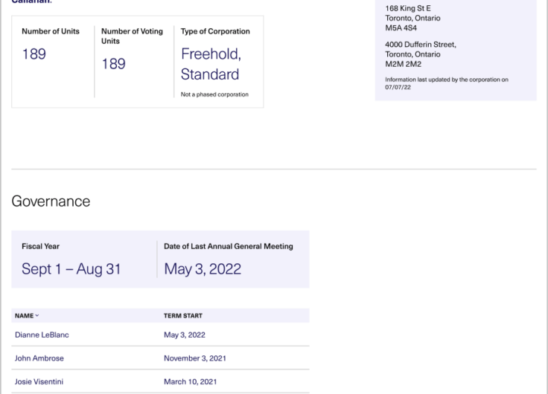Click the information last updated notice

(x=447, y=83)
